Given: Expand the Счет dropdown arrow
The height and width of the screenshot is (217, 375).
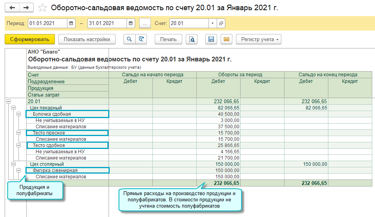Looking at the screenshot, I should tap(212, 23).
